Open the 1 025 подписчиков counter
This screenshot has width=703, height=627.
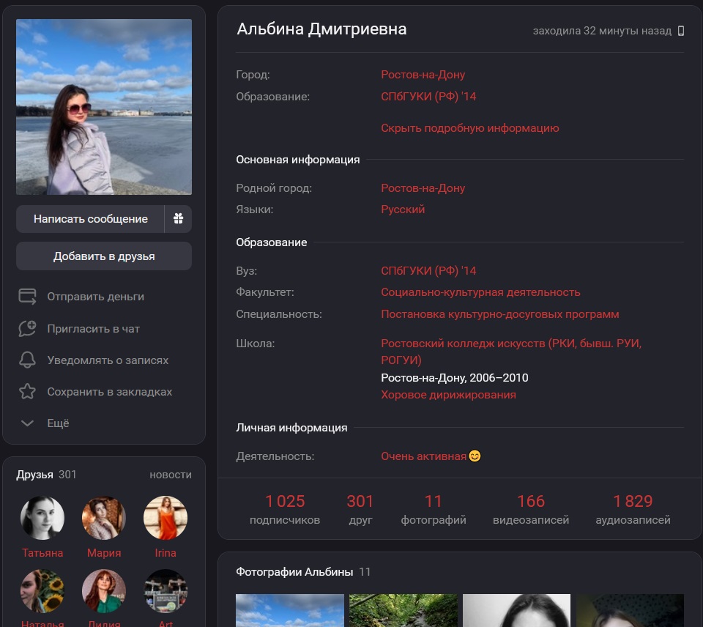(285, 509)
